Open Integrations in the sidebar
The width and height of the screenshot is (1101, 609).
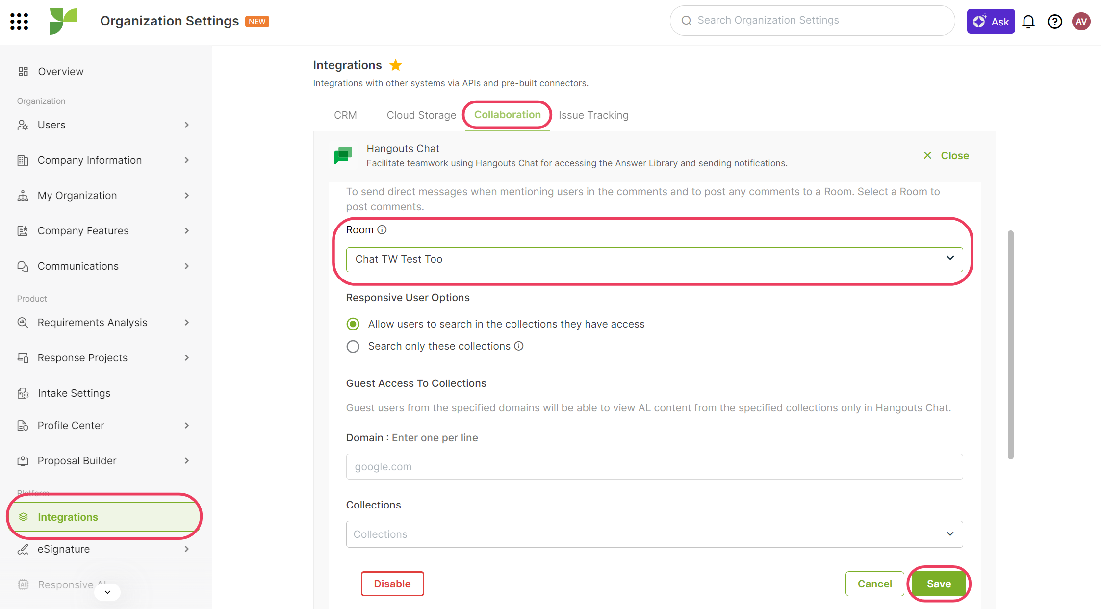[x=104, y=517]
